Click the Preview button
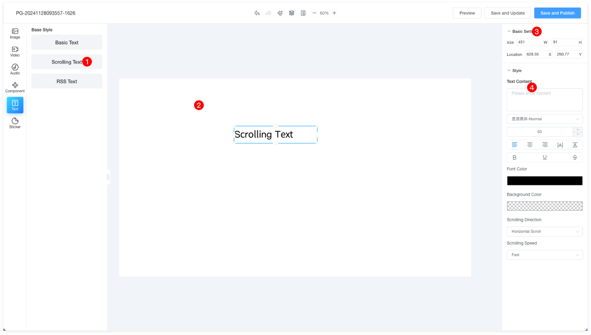Viewport: 591px width, 335px height. coord(467,13)
